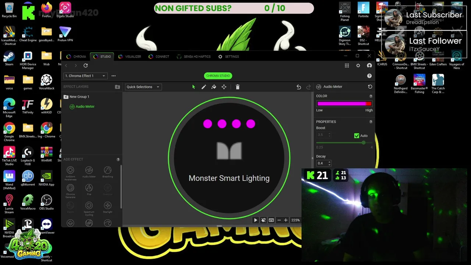Open help for Color section

tap(371, 96)
